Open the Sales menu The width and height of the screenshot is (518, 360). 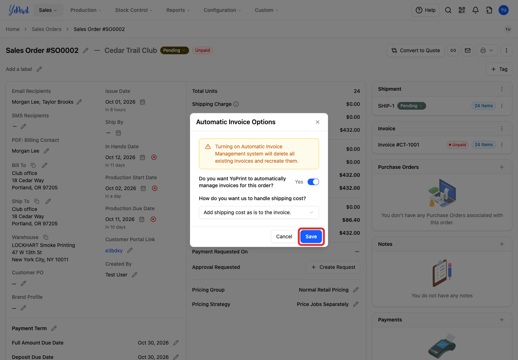coord(48,10)
